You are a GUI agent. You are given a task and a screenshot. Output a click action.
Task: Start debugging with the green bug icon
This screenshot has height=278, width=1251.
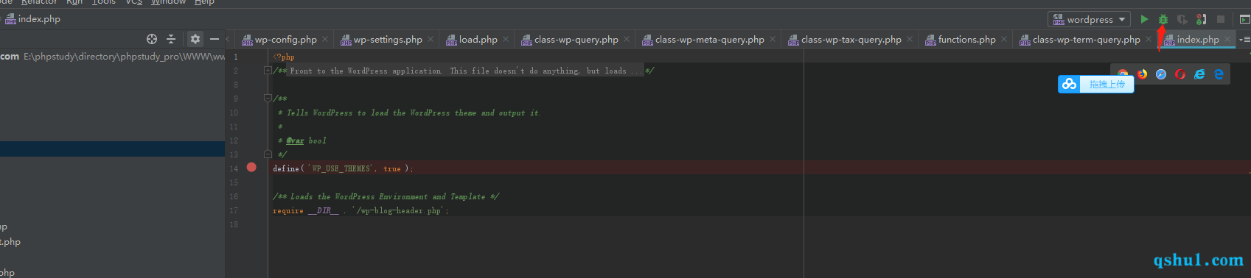click(x=1163, y=19)
